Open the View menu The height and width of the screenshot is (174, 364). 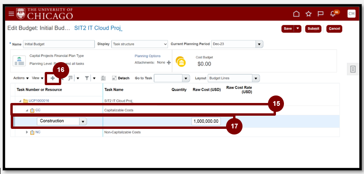(x=37, y=78)
